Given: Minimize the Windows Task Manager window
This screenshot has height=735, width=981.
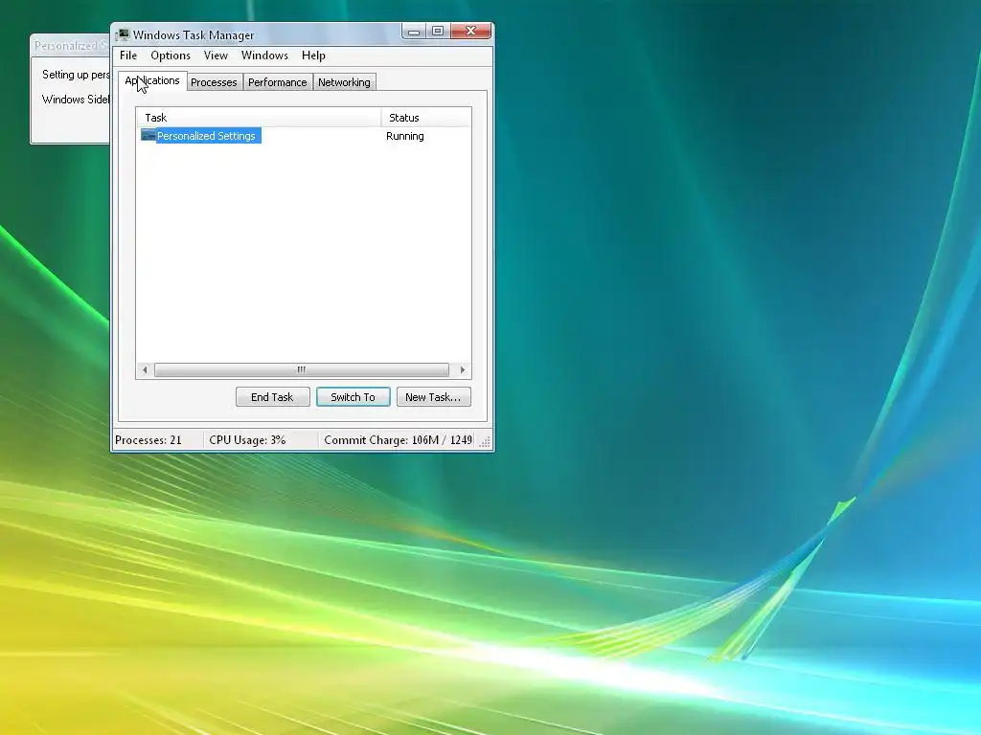Looking at the screenshot, I should (414, 32).
